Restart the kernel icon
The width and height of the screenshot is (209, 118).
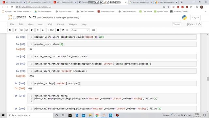click(63, 30)
